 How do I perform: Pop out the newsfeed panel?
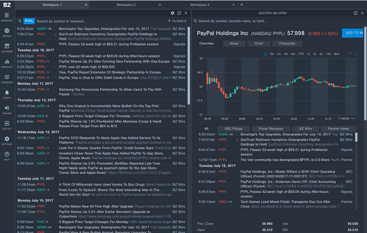(179, 13)
